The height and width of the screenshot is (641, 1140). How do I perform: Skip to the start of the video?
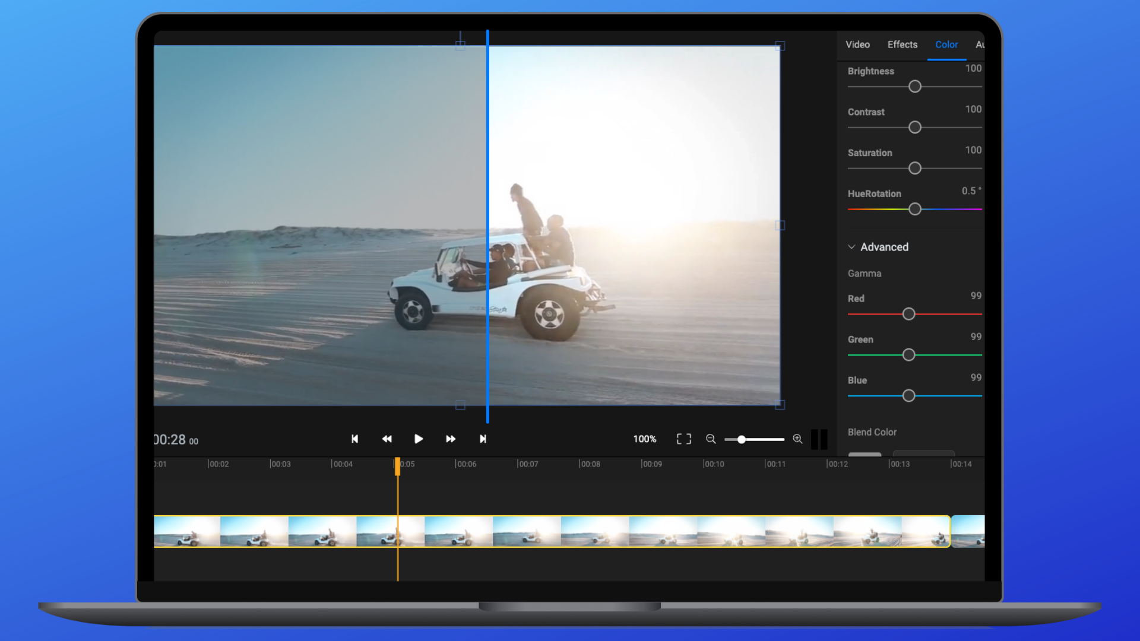354,439
